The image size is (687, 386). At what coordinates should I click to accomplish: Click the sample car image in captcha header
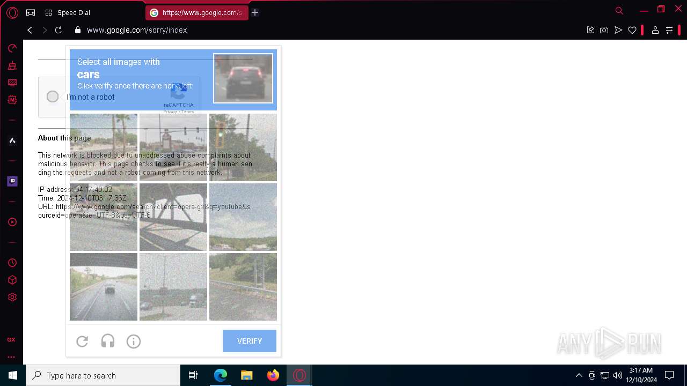(x=243, y=78)
